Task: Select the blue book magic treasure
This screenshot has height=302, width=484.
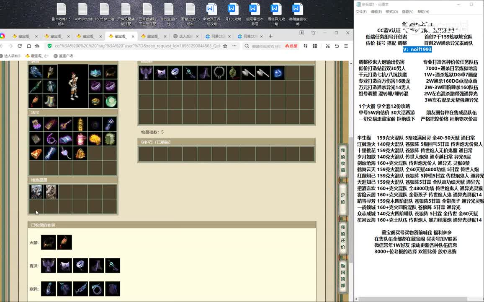Action: click(65, 139)
